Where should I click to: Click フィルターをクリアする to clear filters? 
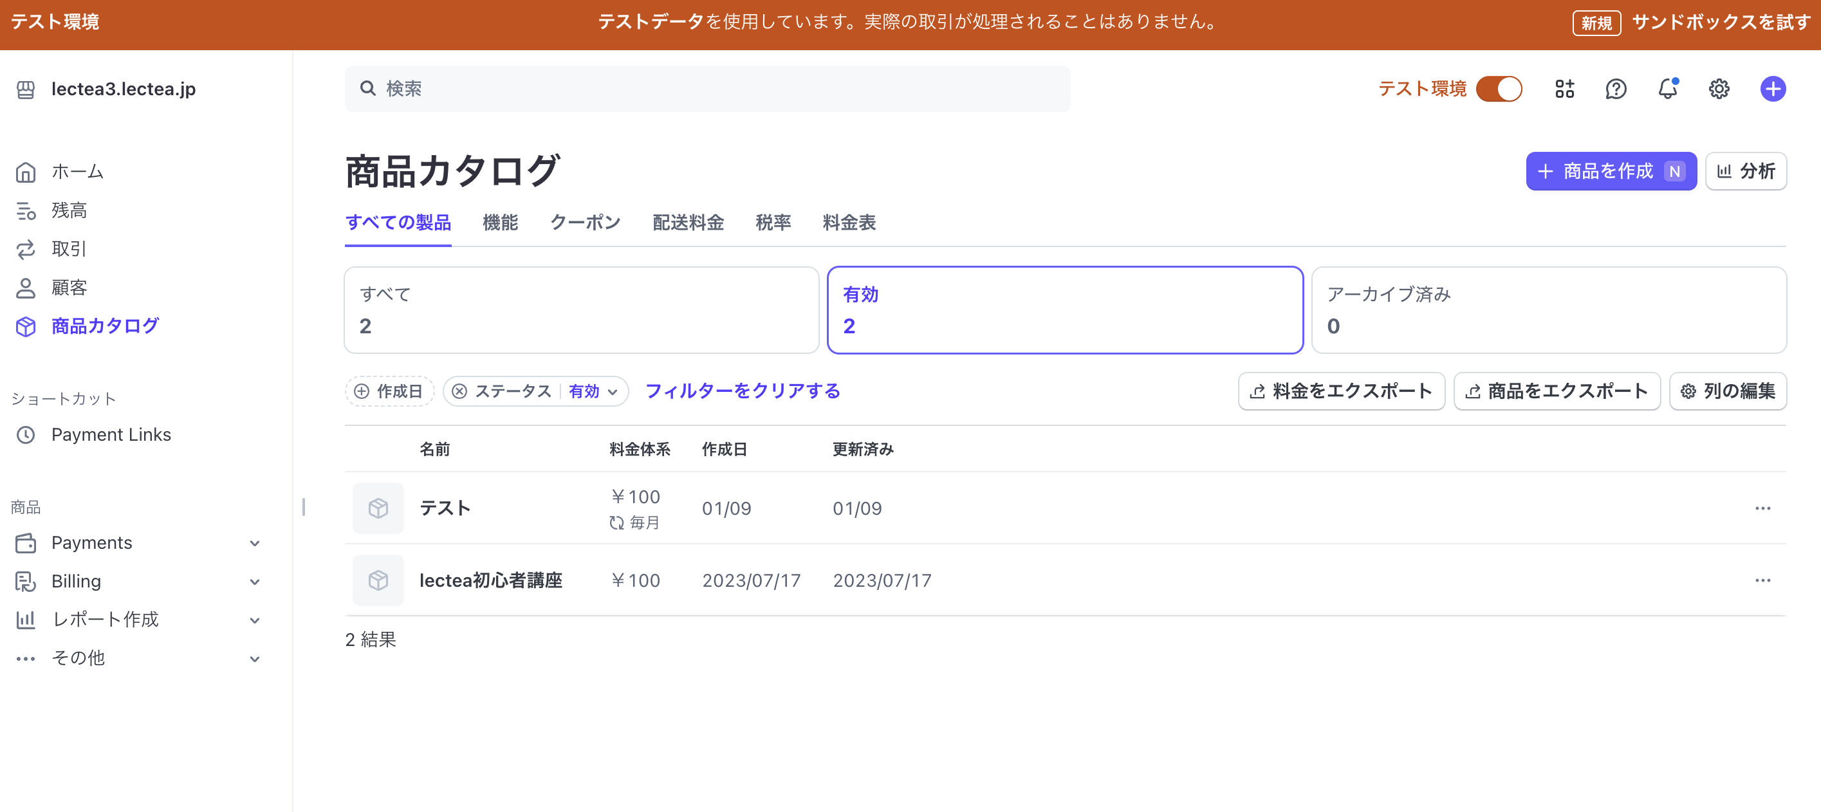741,391
